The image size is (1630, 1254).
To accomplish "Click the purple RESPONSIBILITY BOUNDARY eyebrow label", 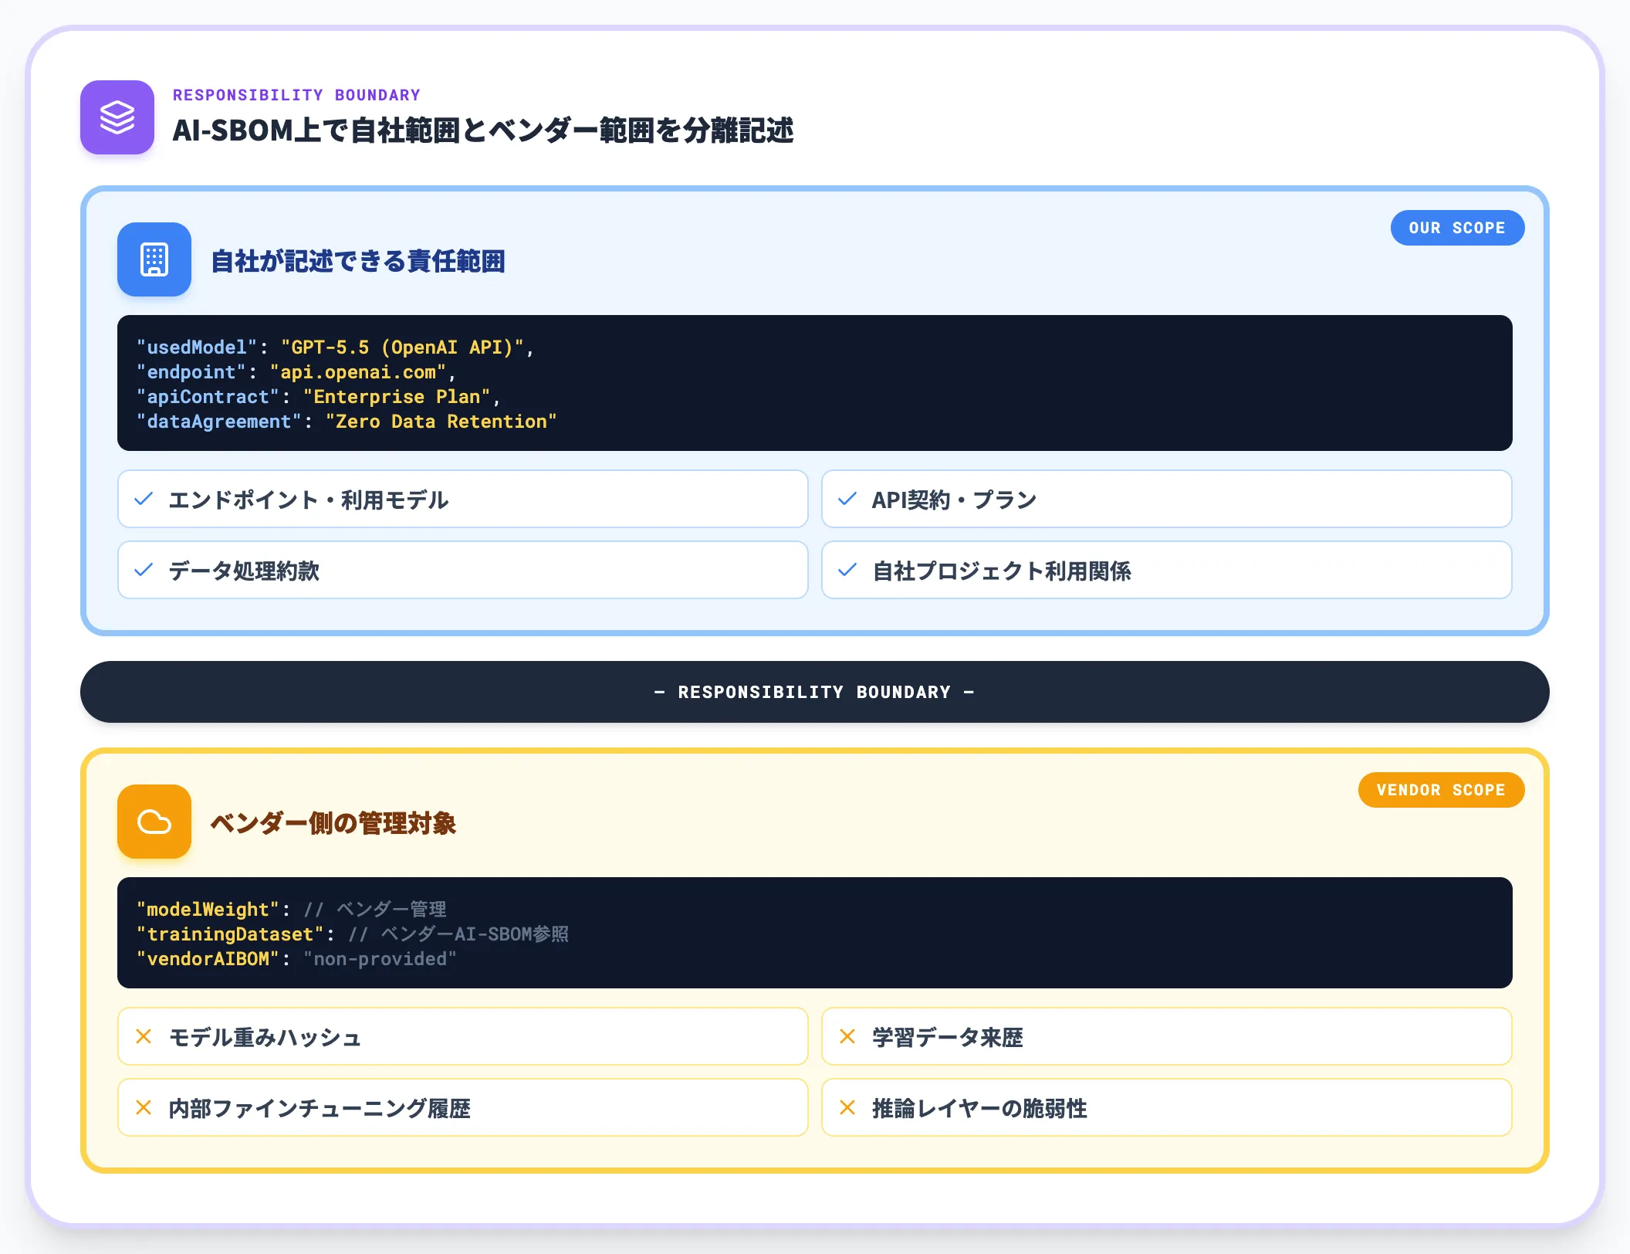I will [x=297, y=95].
